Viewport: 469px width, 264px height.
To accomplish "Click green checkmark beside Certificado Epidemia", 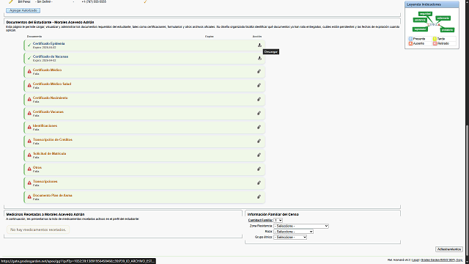I will [x=29, y=45].
